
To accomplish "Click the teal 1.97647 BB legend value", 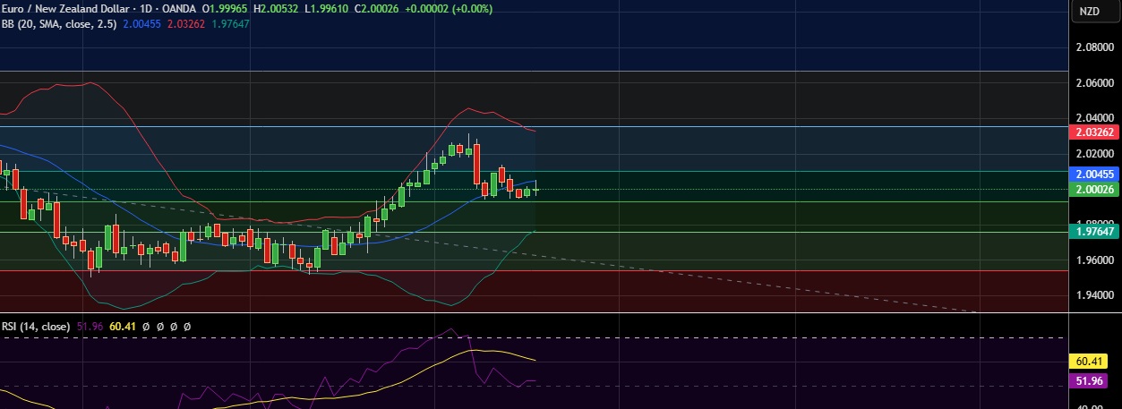I will [232, 23].
